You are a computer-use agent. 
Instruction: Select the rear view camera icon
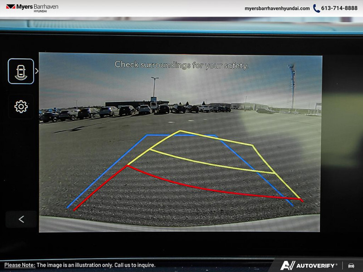pos(21,71)
